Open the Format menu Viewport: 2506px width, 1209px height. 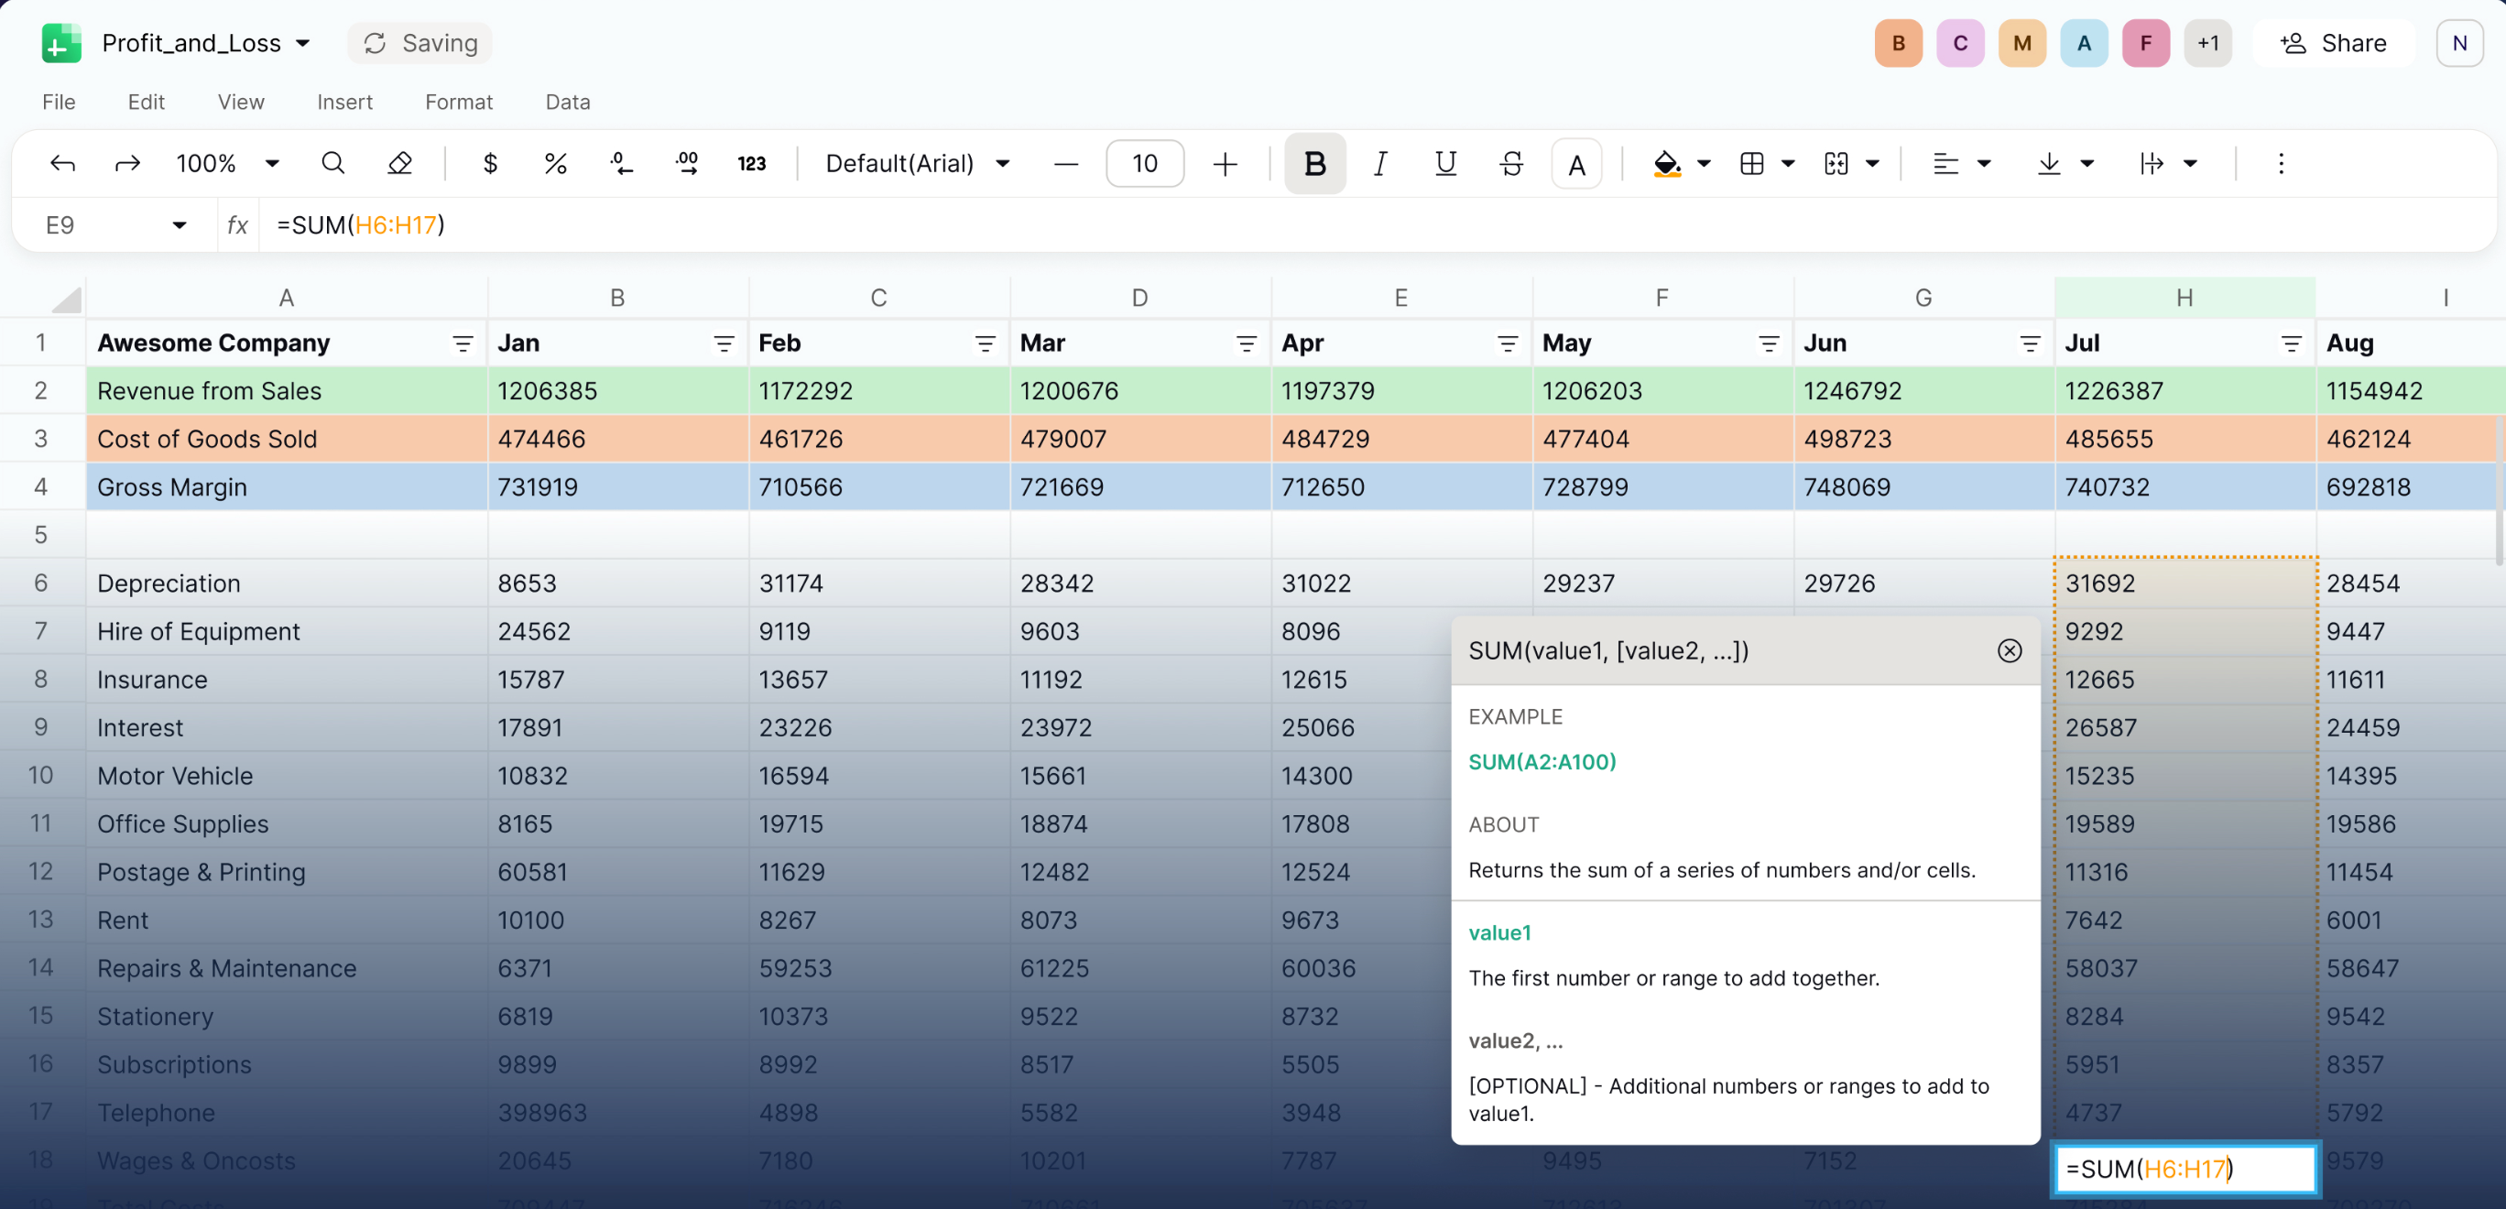pos(458,103)
